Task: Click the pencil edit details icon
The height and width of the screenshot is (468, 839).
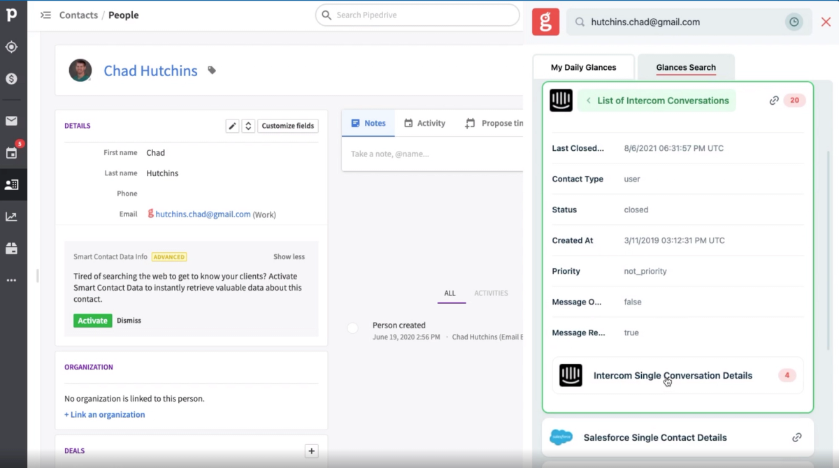Action: coord(232,126)
